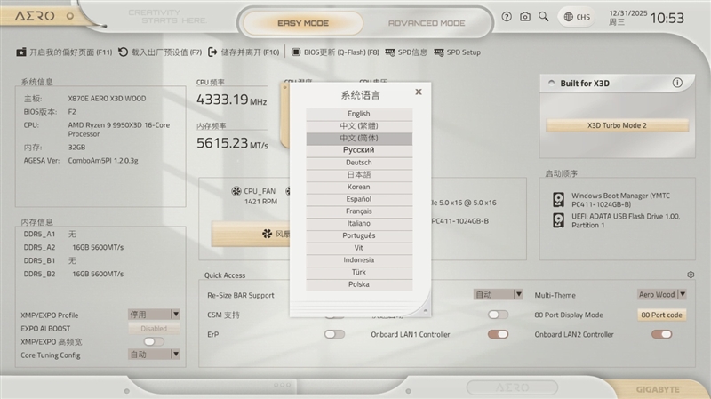
Task: Open Quick Access settings gear icon
Action: 691,275
